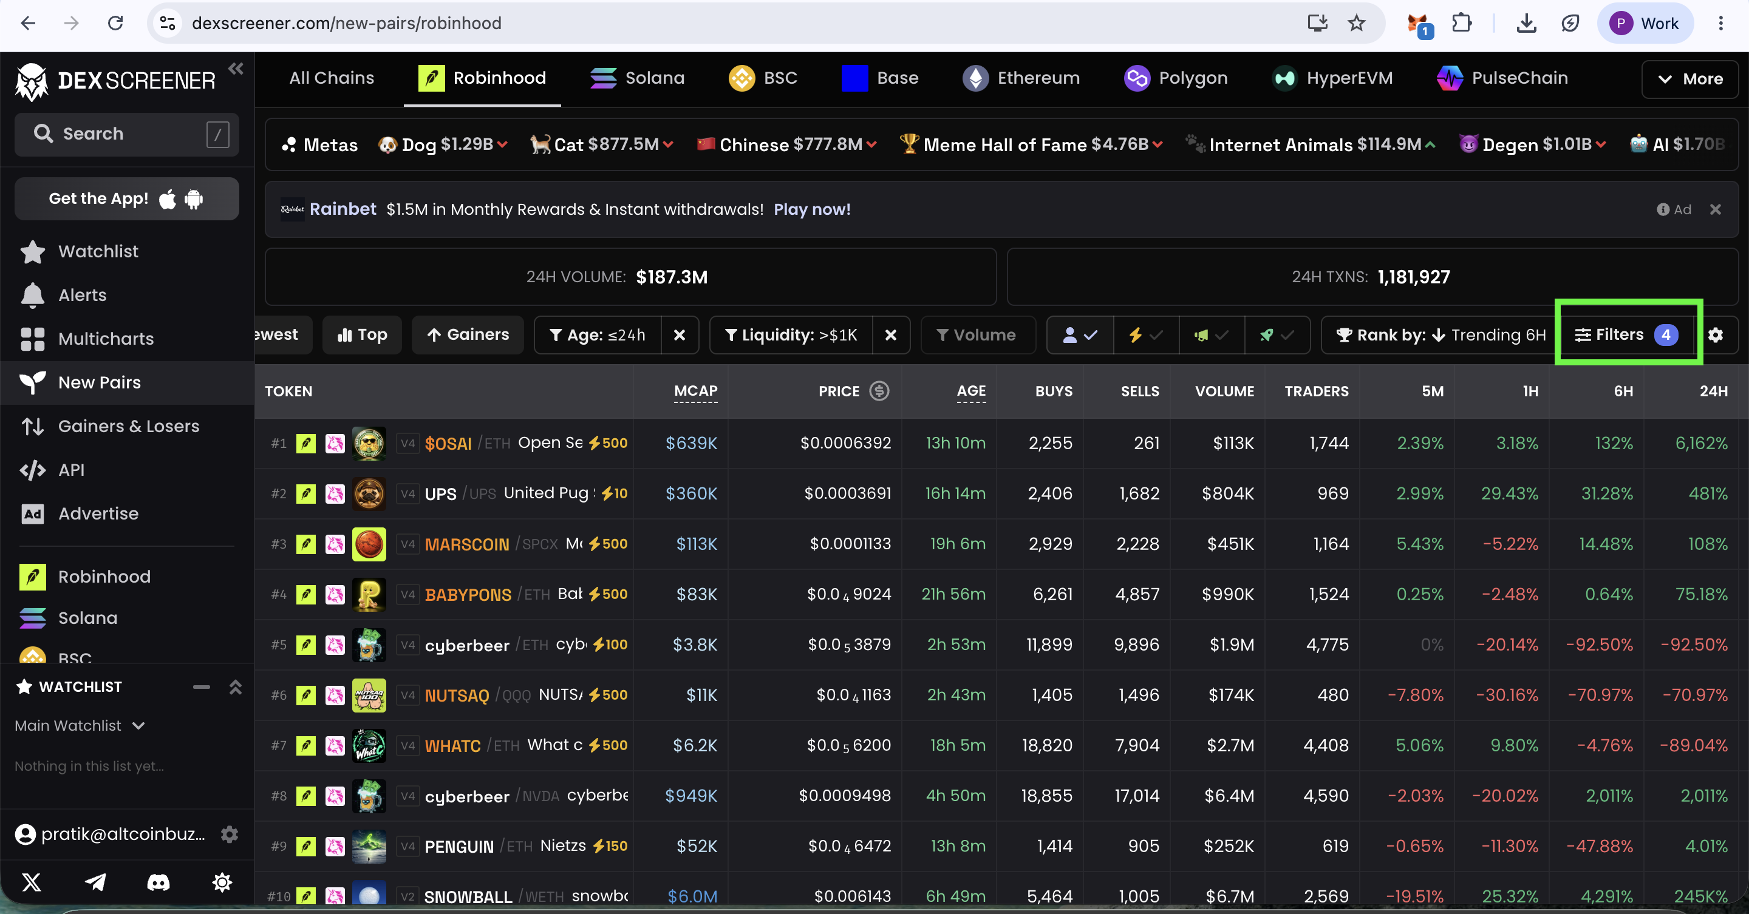Open Multicharts grid icon in the sidebar
The height and width of the screenshot is (914, 1749).
(33, 339)
